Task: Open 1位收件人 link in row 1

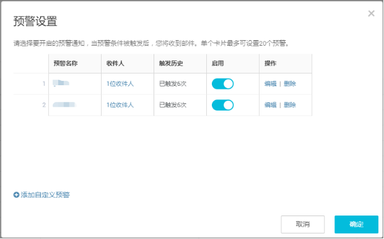Action: [120, 84]
